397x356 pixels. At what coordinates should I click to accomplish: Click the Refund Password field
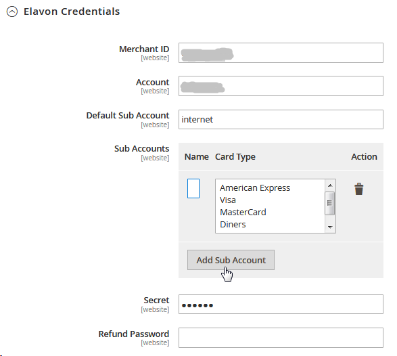[281, 338]
